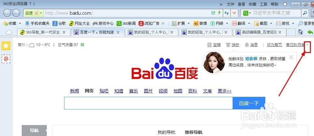314x136 pixels.
Task: Close the 百度一下，你就知道 tab
Action: point(118,32)
